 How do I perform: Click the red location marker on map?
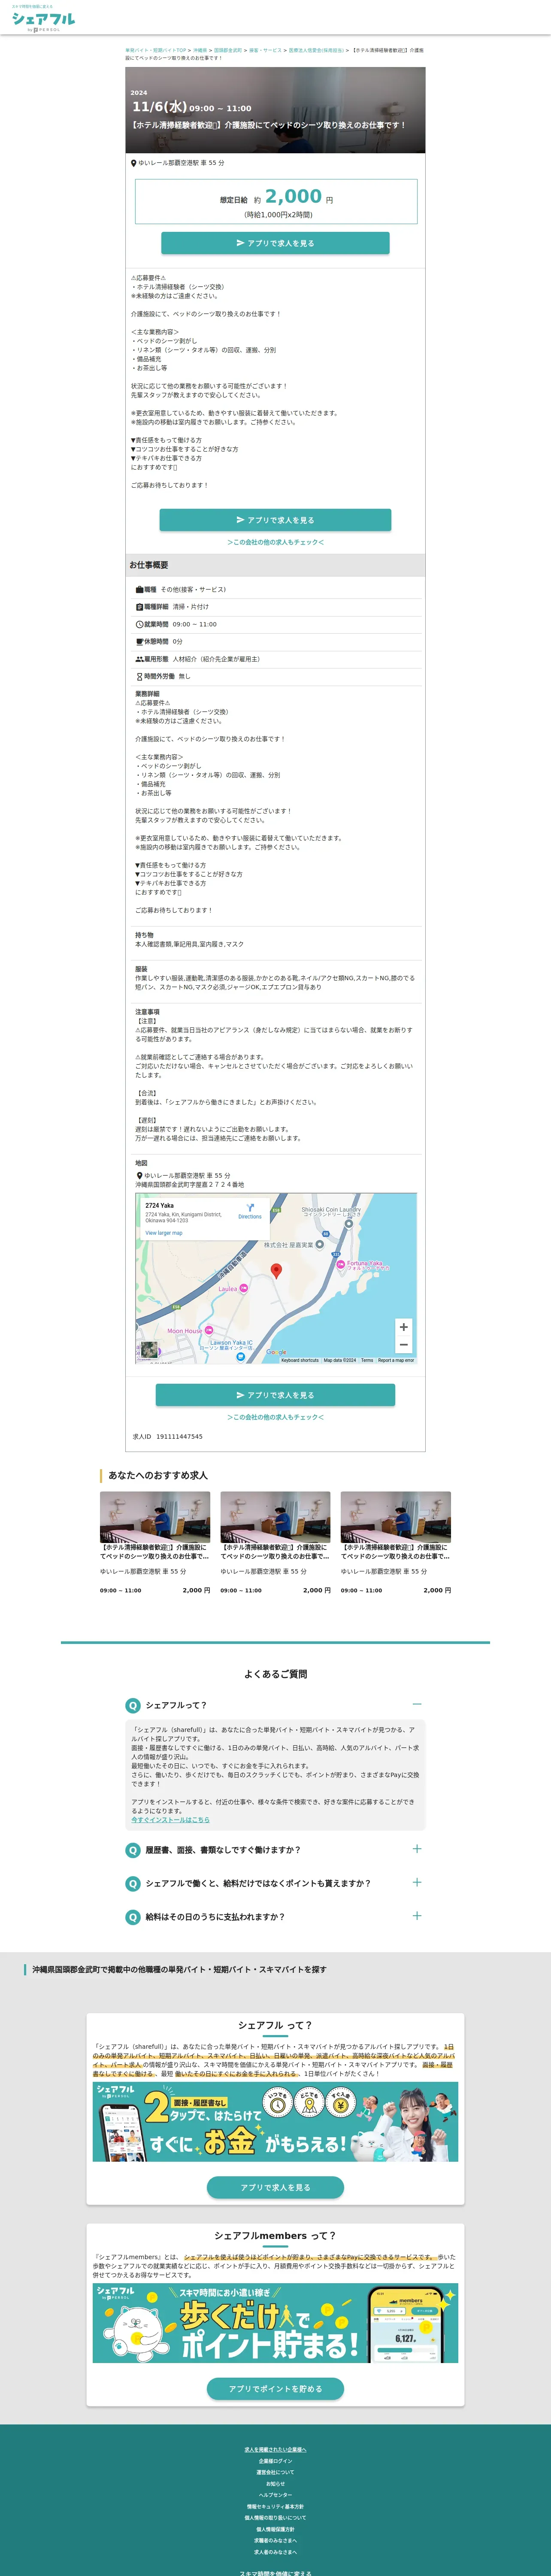[277, 1270]
